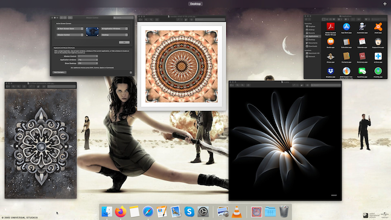Open the Dropbox app icon in Applications
This screenshot has width=391, height=220.
pos(331,71)
